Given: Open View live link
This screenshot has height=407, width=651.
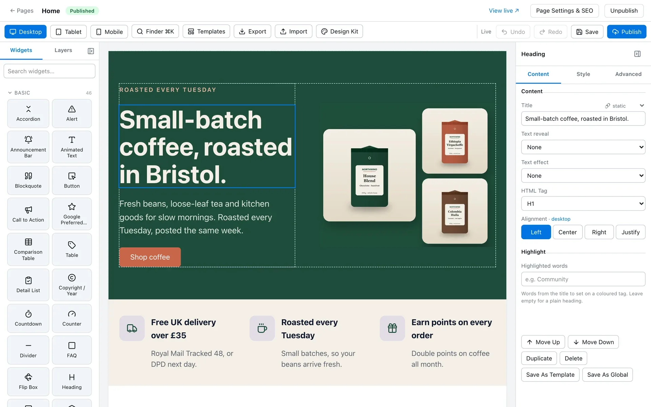Looking at the screenshot, I should 504,11.
